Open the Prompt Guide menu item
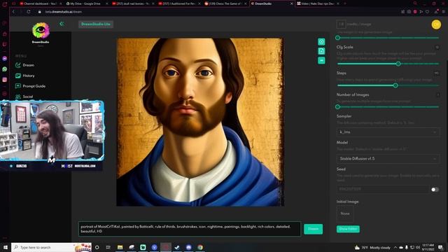Image resolution: width=448 pixels, height=252 pixels. coord(30,86)
